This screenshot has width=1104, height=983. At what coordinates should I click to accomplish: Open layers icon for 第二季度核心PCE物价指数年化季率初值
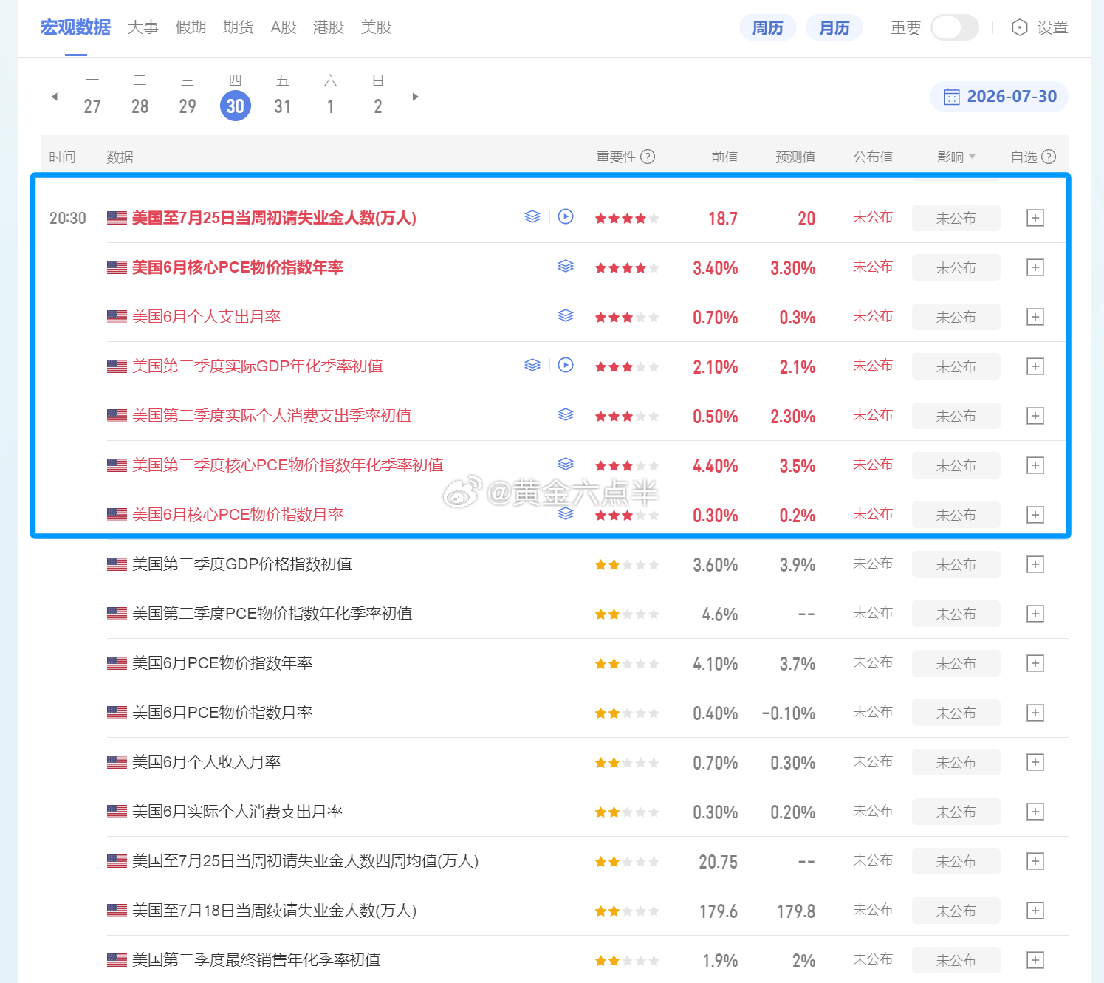pyautogui.click(x=566, y=464)
